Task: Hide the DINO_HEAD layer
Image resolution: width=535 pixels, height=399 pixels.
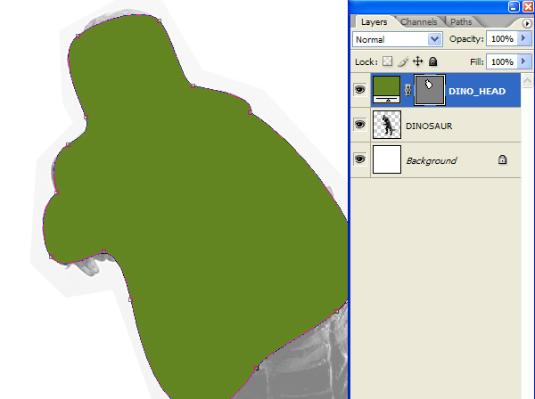Action: (x=359, y=90)
